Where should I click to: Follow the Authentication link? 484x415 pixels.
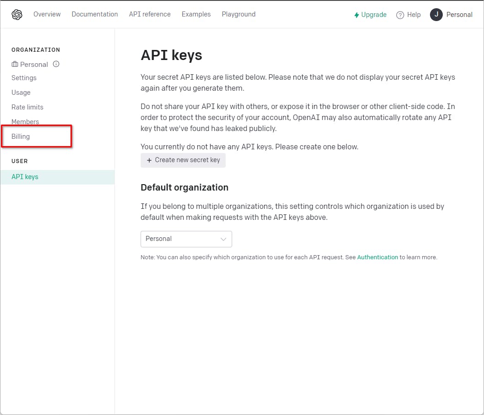pos(377,257)
